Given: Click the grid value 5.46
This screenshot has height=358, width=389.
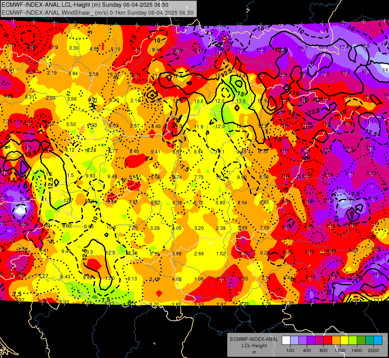Looking at the screenshot, I should click(x=155, y=279).
